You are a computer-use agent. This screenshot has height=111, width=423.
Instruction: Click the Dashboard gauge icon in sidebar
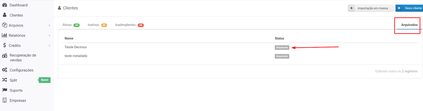[x=4, y=5]
